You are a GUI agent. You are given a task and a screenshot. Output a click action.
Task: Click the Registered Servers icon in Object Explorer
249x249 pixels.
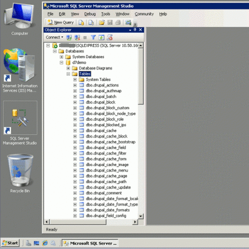[110, 37]
